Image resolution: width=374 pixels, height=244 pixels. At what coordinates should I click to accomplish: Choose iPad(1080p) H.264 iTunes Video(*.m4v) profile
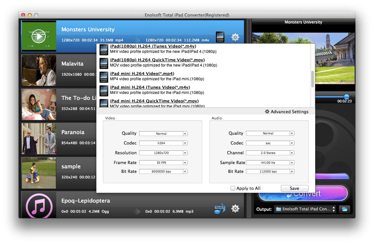[x=153, y=46]
